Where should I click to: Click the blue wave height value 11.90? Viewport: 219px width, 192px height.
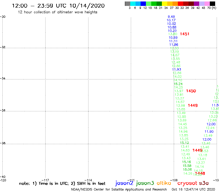(209, 131)
